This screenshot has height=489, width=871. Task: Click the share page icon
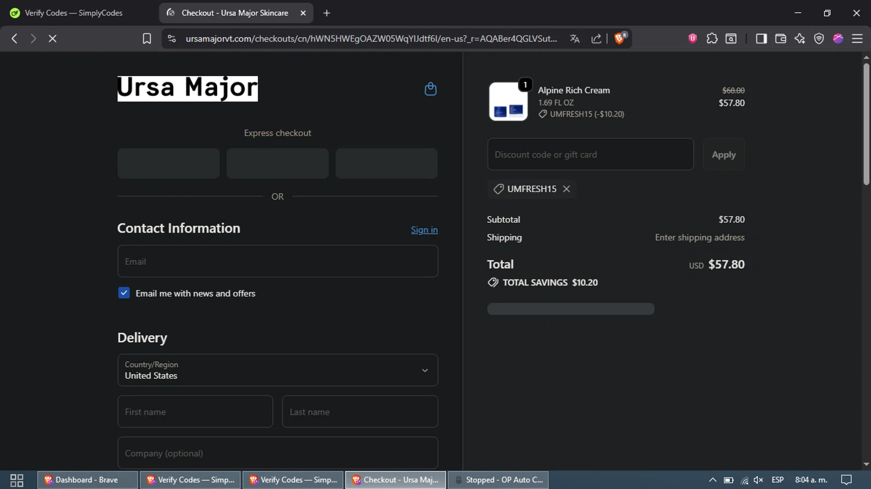point(596,38)
